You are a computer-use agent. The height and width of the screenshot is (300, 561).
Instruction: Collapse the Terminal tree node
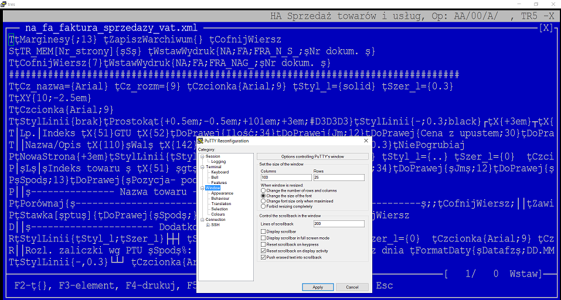pos(202,167)
